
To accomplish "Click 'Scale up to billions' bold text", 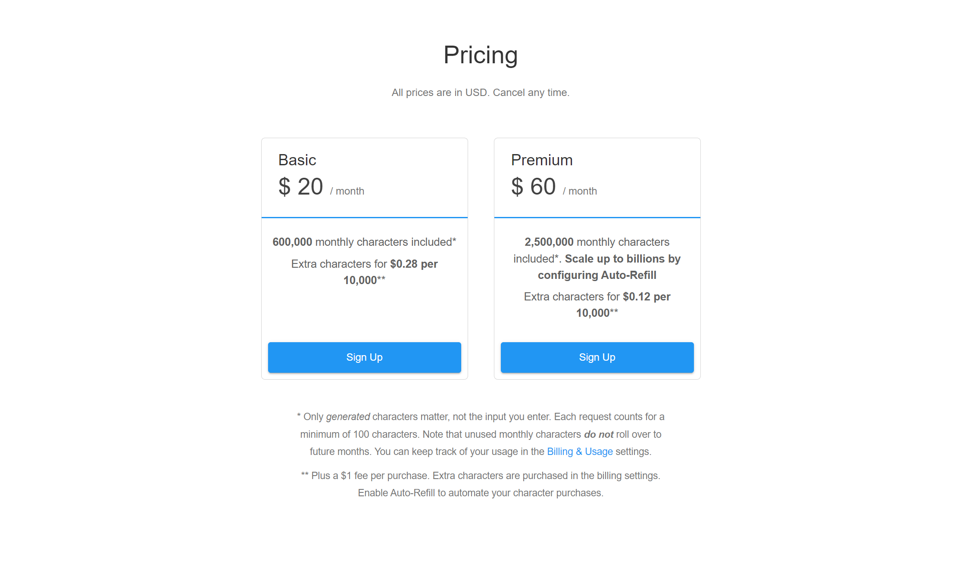I will pyautogui.click(x=622, y=259).
